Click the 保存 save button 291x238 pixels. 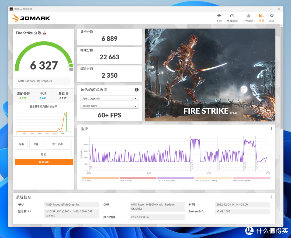click(x=36, y=144)
